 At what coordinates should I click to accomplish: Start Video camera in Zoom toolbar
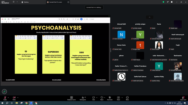14,98
